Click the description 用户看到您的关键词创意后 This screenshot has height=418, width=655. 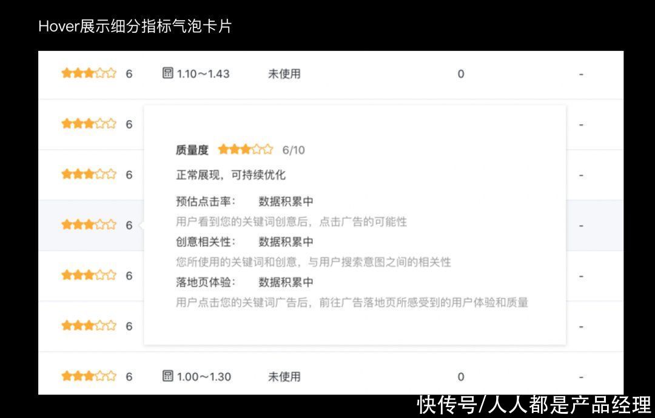pos(291,221)
